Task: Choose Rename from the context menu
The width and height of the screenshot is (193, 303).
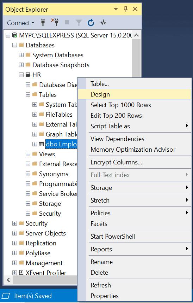Action: (135, 262)
